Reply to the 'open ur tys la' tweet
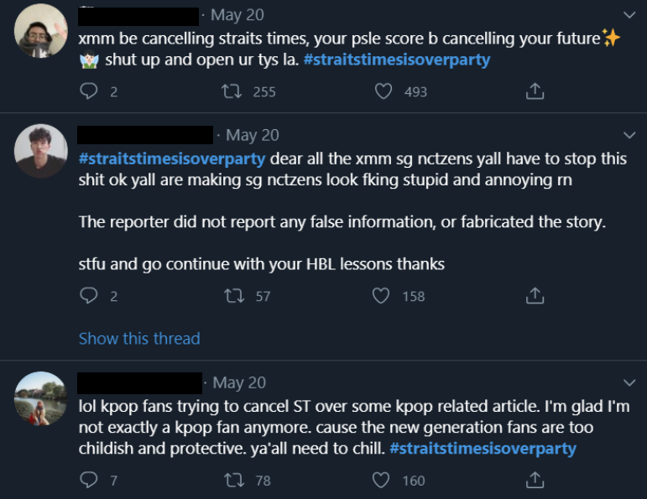647x499 pixels. [x=89, y=91]
